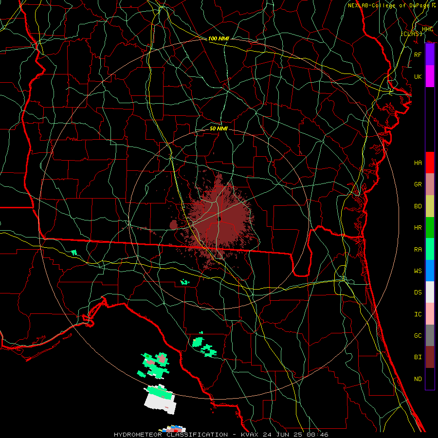Click the BD legend label
This screenshot has width=438, height=438.
pyautogui.click(x=418, y=206)
